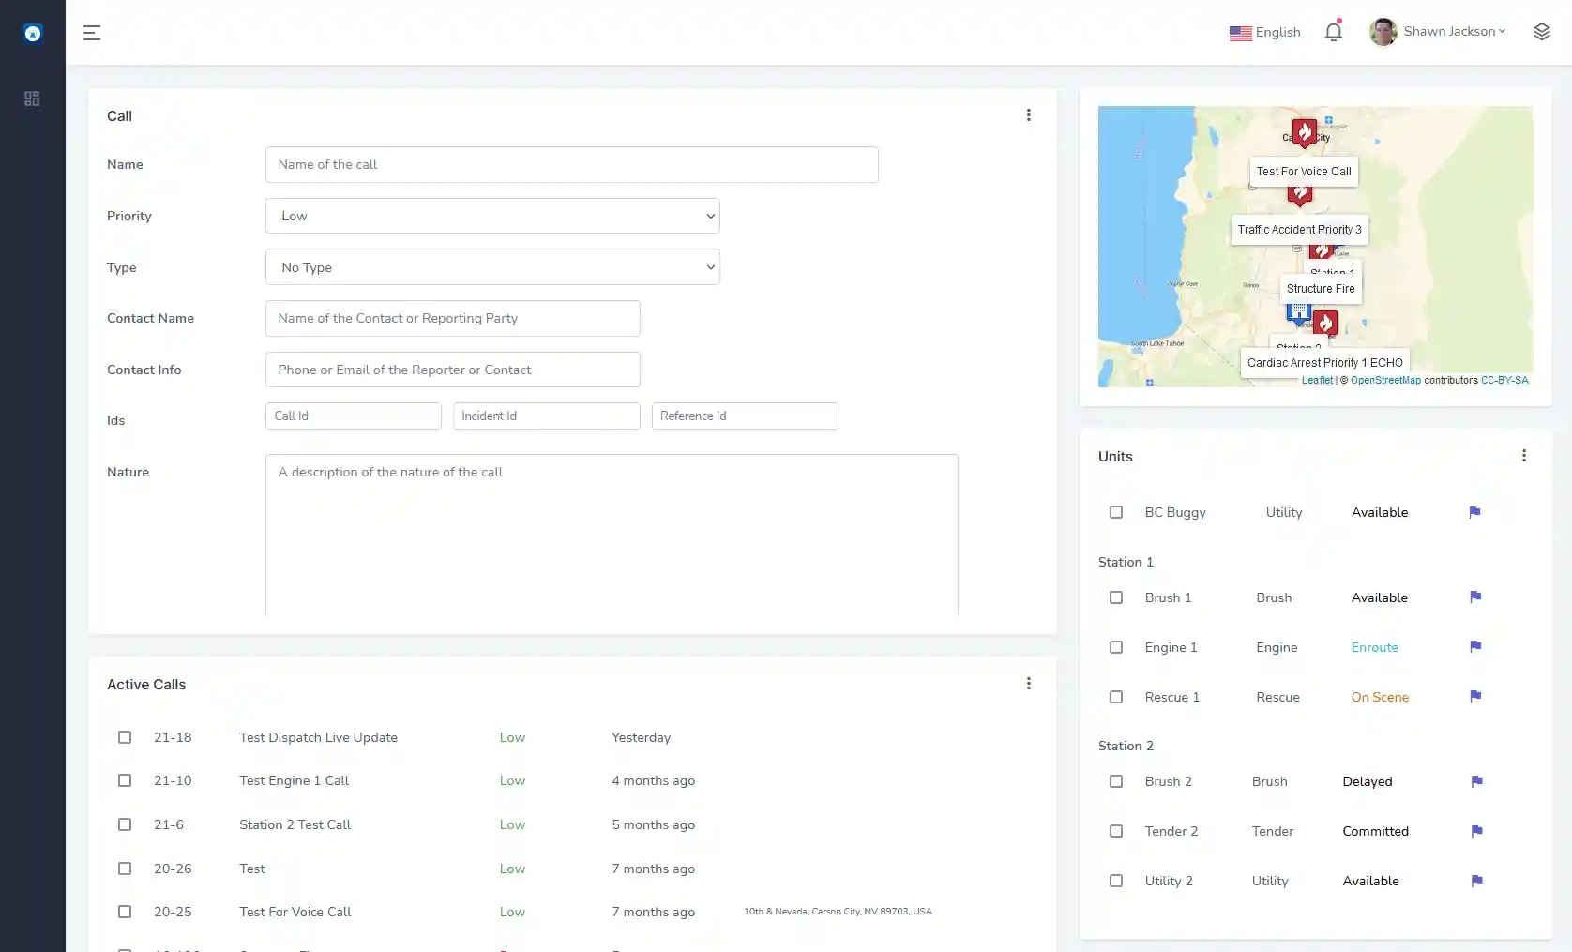
Task: Click the flag icon for BC Buggy
Action: [1474, 512]
